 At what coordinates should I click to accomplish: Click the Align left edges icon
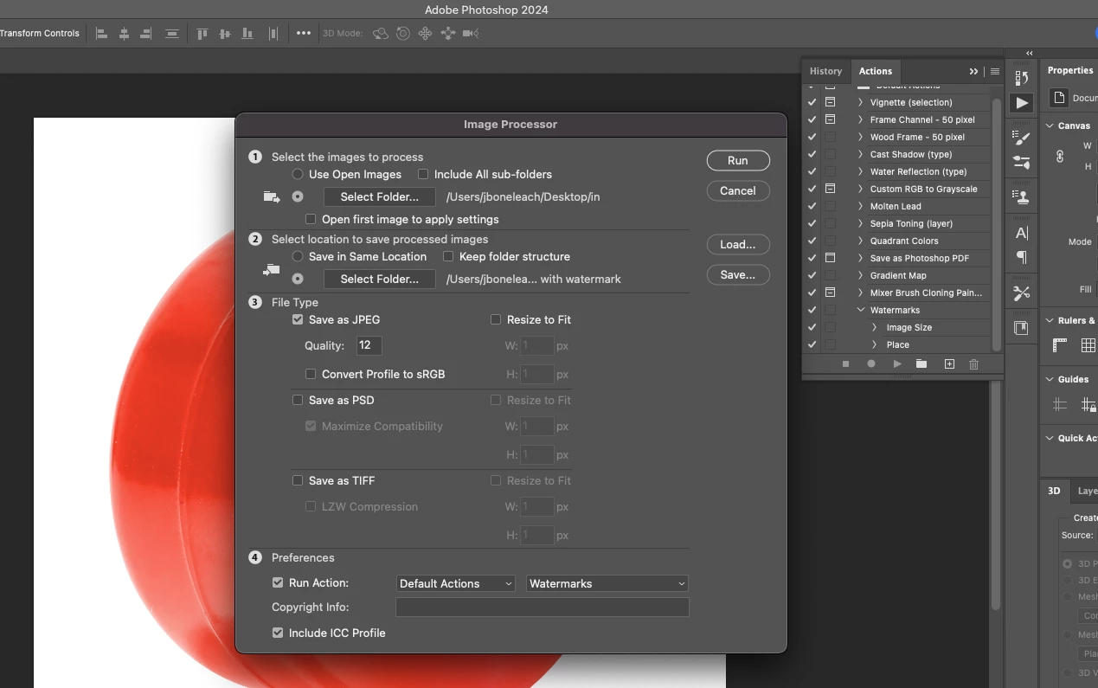tap(101, 34)
